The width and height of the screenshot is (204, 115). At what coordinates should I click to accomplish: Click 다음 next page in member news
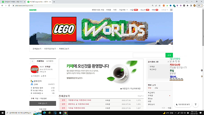click(x=170, y=108)
